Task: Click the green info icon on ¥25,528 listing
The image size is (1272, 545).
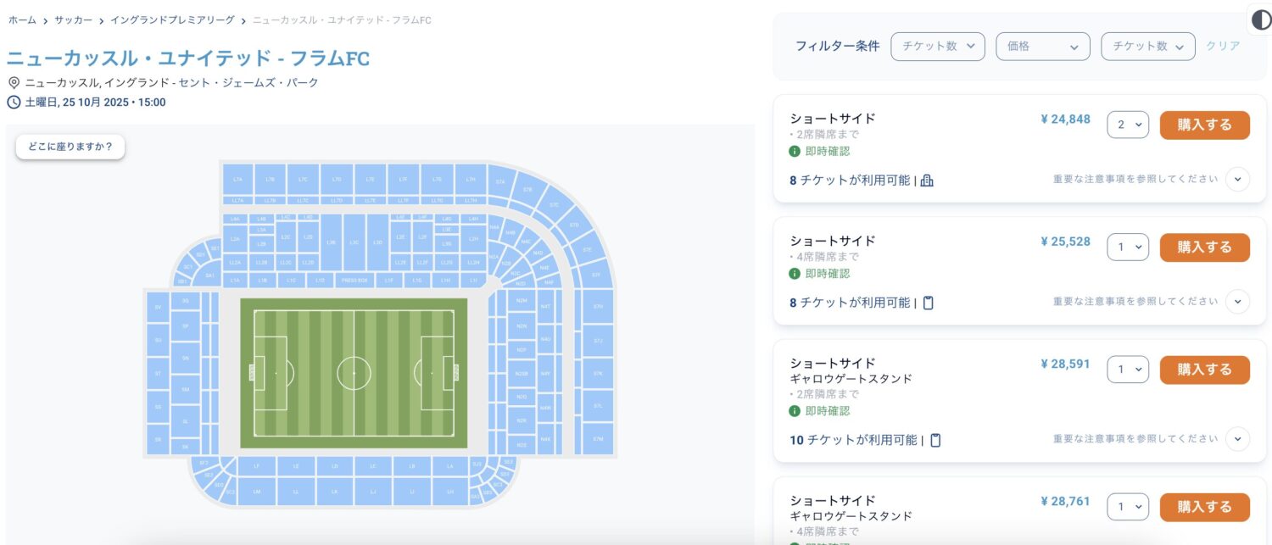Action: (x=795, y=274)
